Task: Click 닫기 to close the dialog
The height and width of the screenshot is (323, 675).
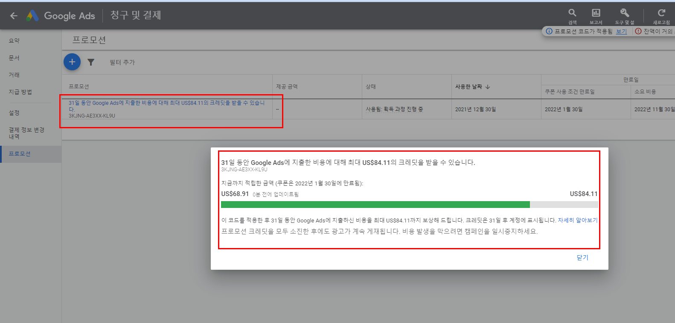Action: [x=582, y=257]
